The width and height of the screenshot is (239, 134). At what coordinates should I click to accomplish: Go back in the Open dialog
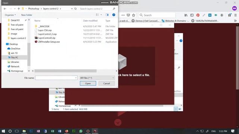pos(5,9)
